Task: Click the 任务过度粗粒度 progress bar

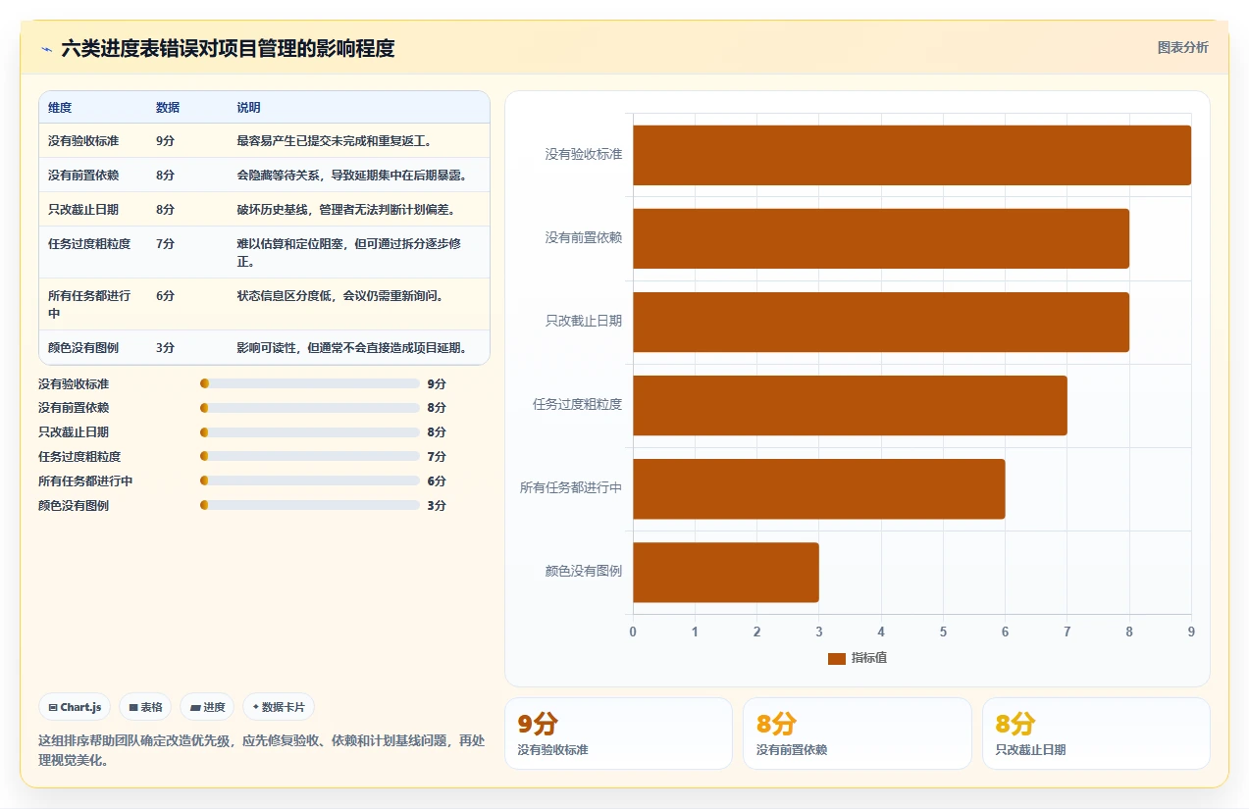Action: (x=310, y=456)
